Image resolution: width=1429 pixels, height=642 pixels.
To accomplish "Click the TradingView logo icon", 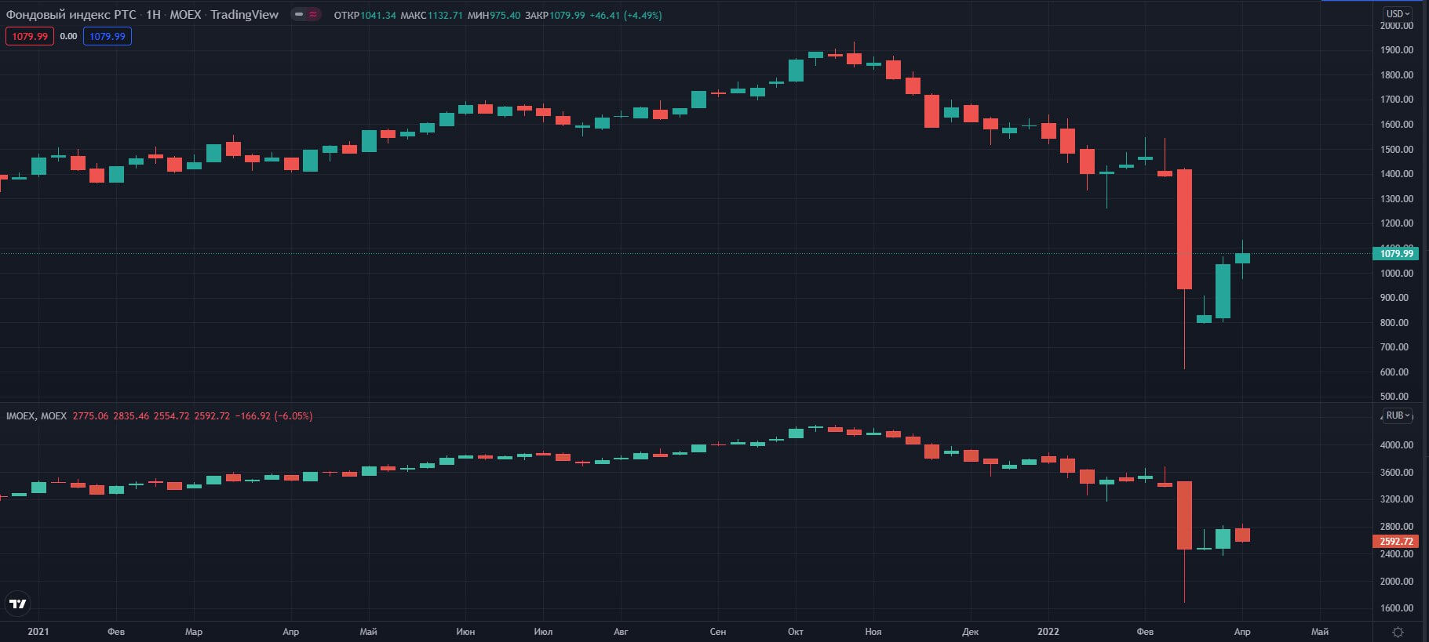I will 17,604.
